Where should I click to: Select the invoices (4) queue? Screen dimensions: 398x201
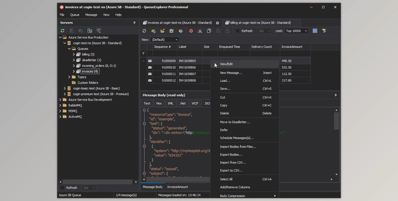pos(90,71)
